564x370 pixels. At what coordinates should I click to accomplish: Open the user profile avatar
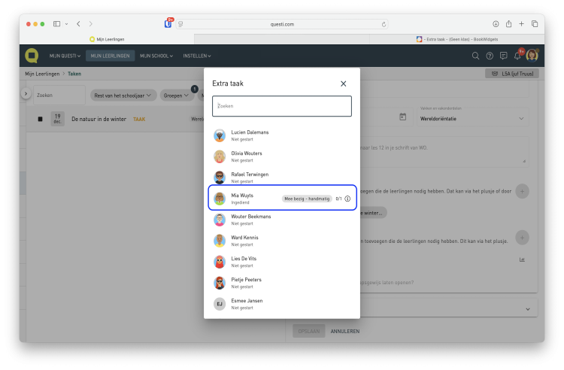[532, 56]
